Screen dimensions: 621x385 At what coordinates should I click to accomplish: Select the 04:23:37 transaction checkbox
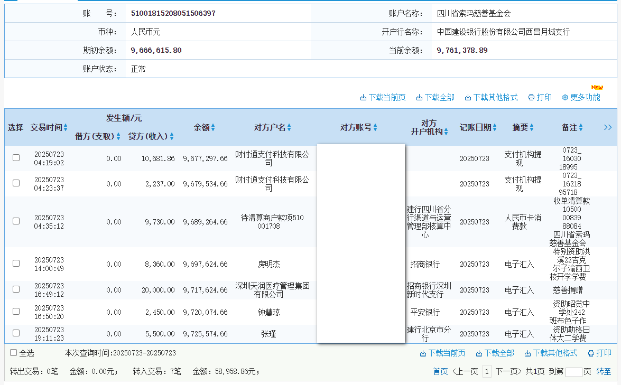pos(16,183)
